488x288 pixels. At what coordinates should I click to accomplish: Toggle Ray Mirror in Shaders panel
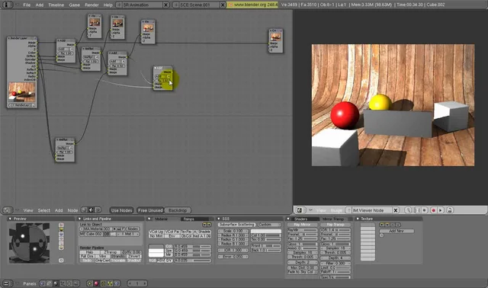[x=302, y=224]
